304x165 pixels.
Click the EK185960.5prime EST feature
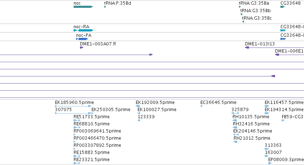tap(73, 106)
